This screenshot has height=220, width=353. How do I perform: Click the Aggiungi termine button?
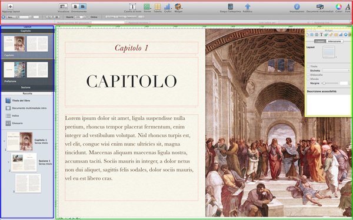138,23
